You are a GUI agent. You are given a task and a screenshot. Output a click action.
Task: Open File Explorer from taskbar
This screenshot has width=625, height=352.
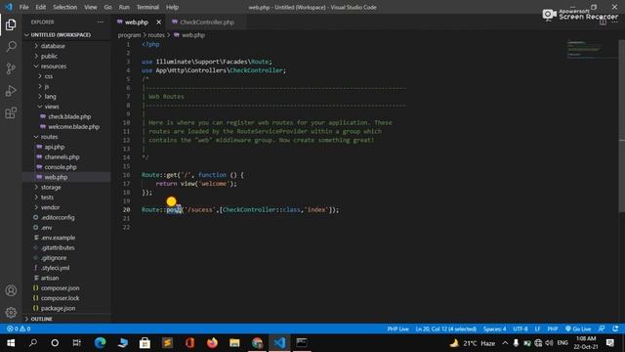[234, 343]
